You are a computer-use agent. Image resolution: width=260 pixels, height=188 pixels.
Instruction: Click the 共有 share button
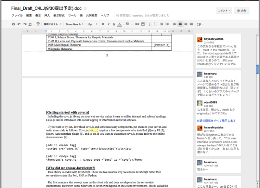point(241,11)
